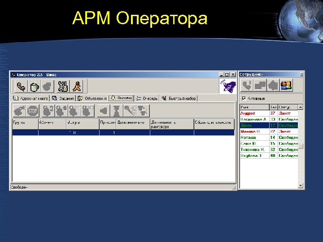Click the third grey icon in Сотрудники toolbar
The width and height of the screenshot is (323, 242).
tap(273, 85)
